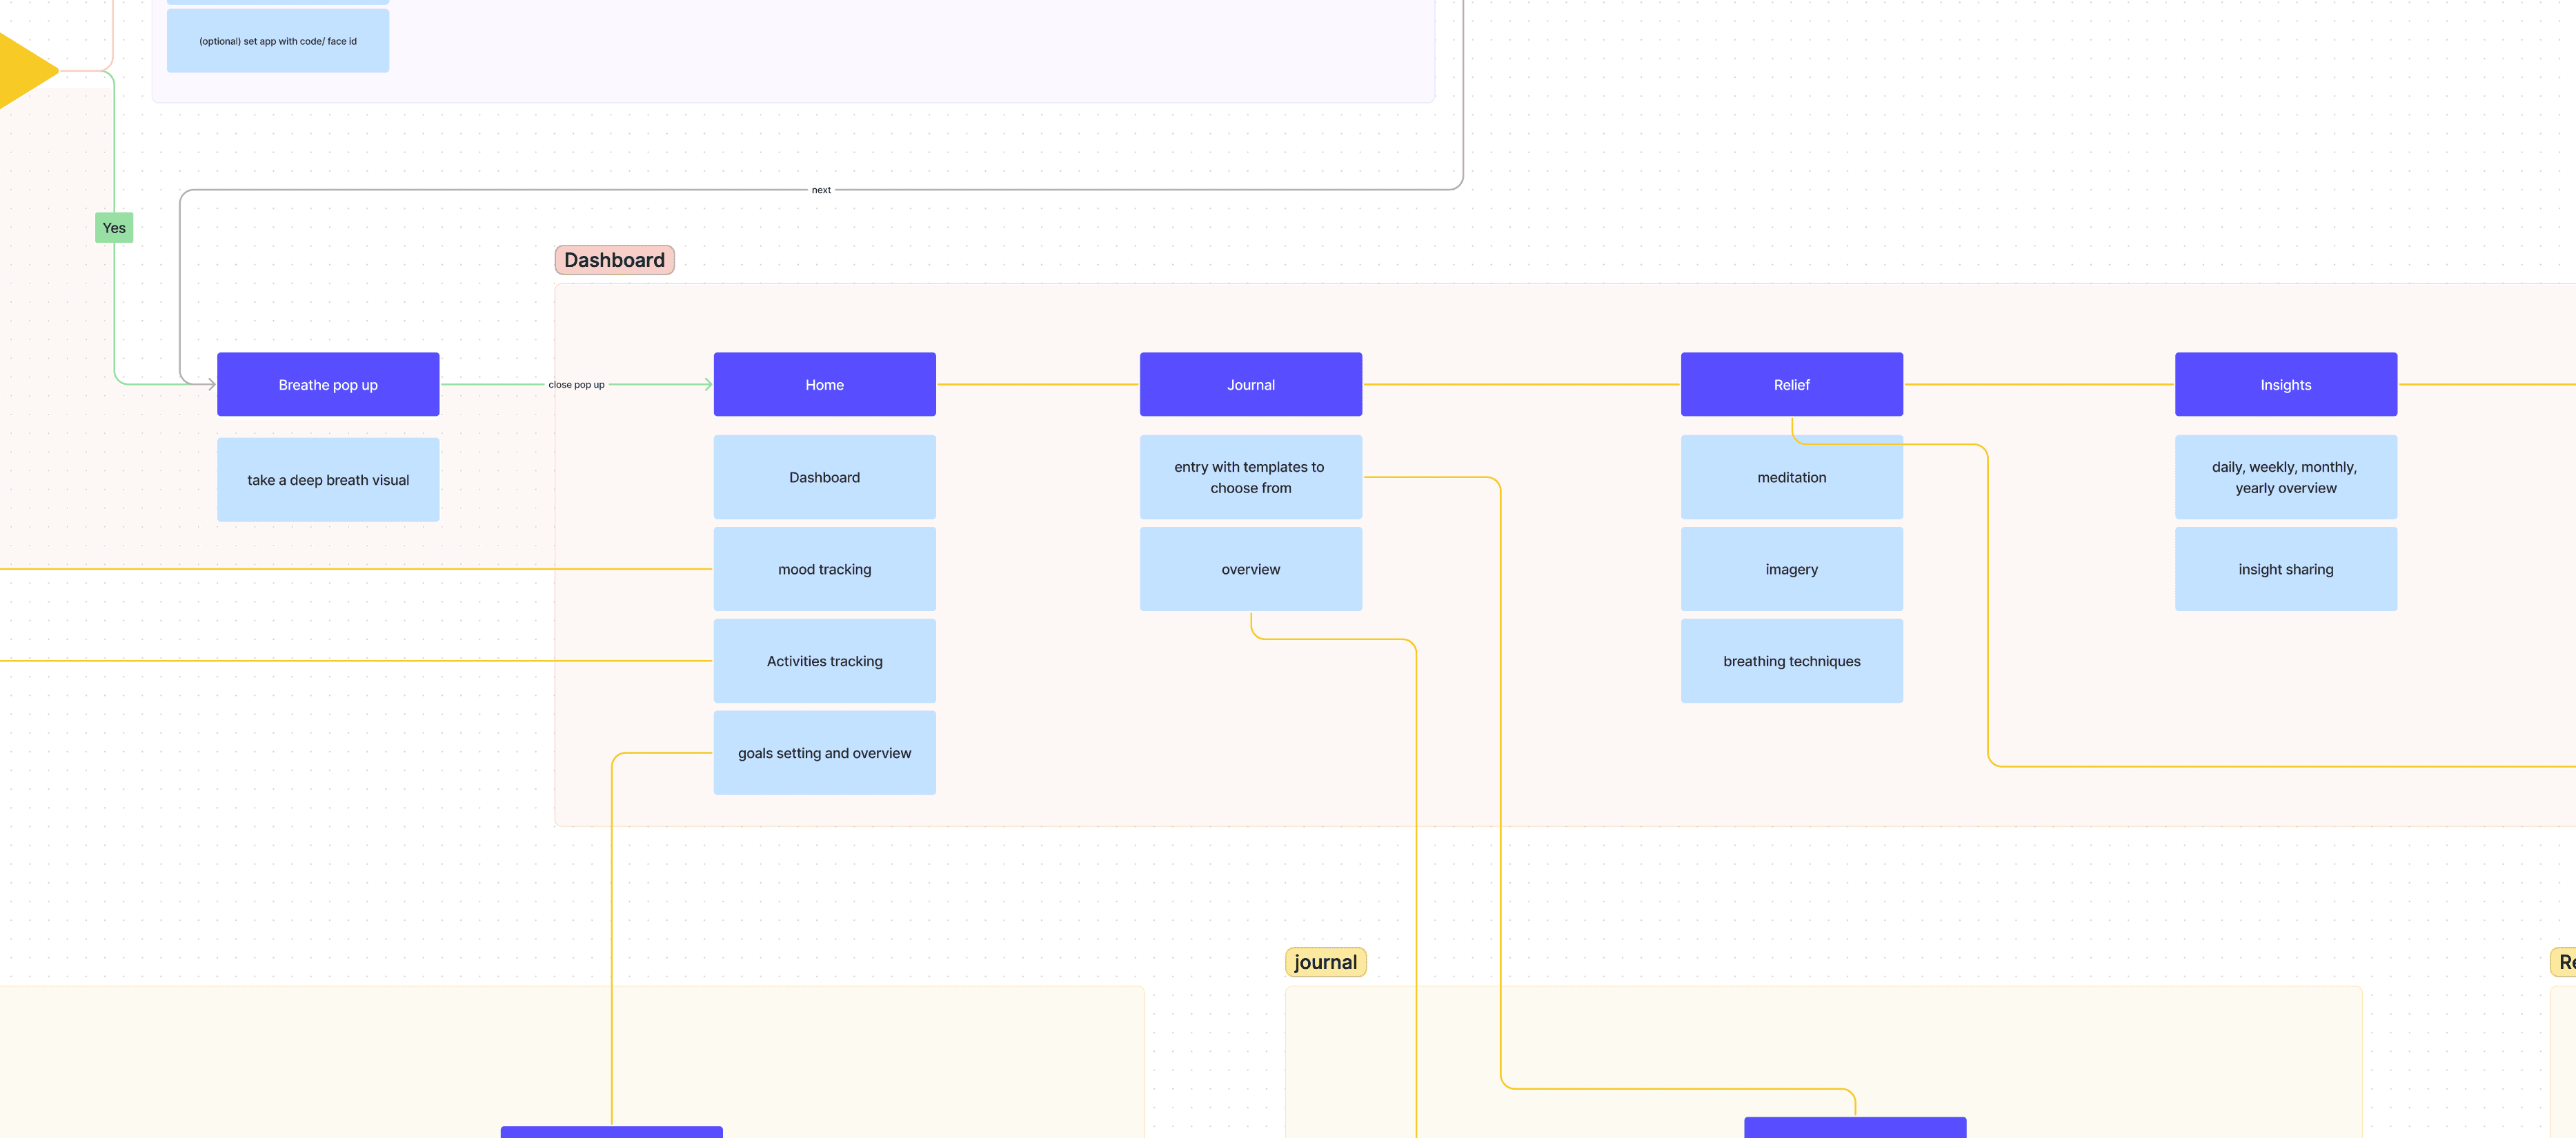Select the journal section label

point(1325,962)
